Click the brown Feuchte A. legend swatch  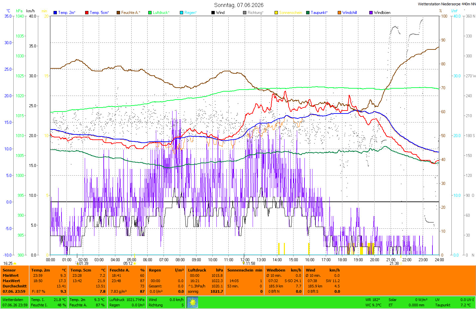click(x=118, y=13)
